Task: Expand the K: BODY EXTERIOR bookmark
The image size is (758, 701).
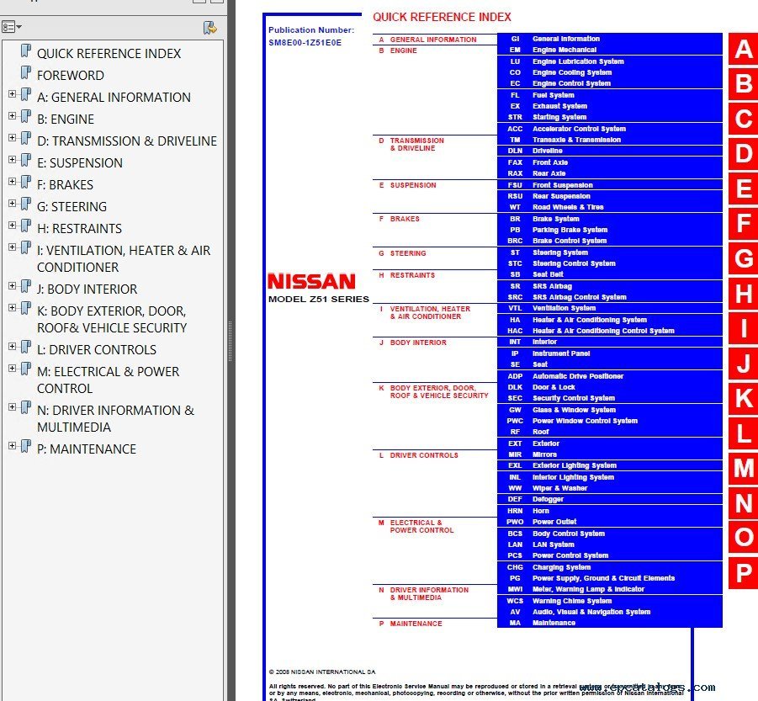Action: click(12, 307)
